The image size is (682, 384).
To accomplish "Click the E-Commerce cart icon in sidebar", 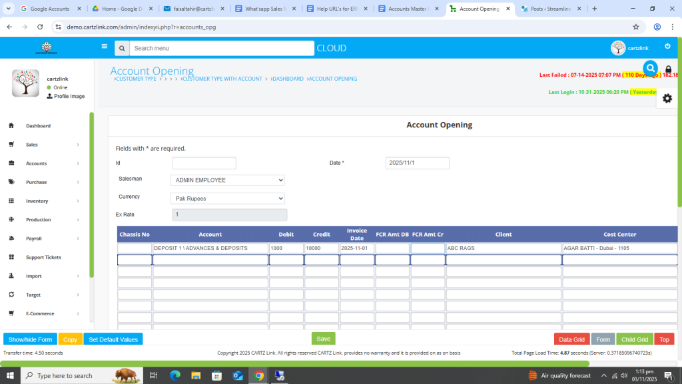I will 11,313.
